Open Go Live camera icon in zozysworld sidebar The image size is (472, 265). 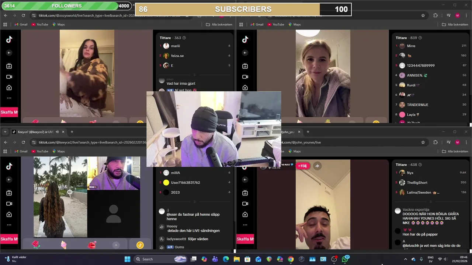tap(9, 77)
